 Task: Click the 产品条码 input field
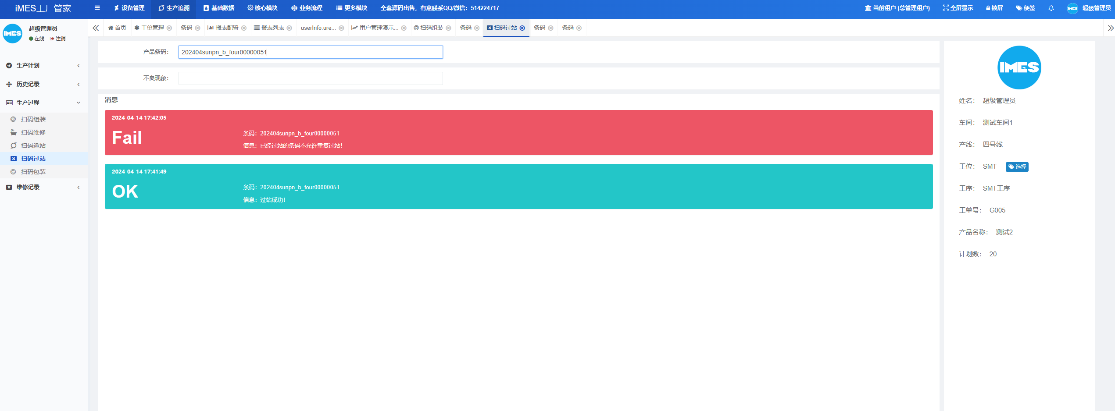point(311,52)
